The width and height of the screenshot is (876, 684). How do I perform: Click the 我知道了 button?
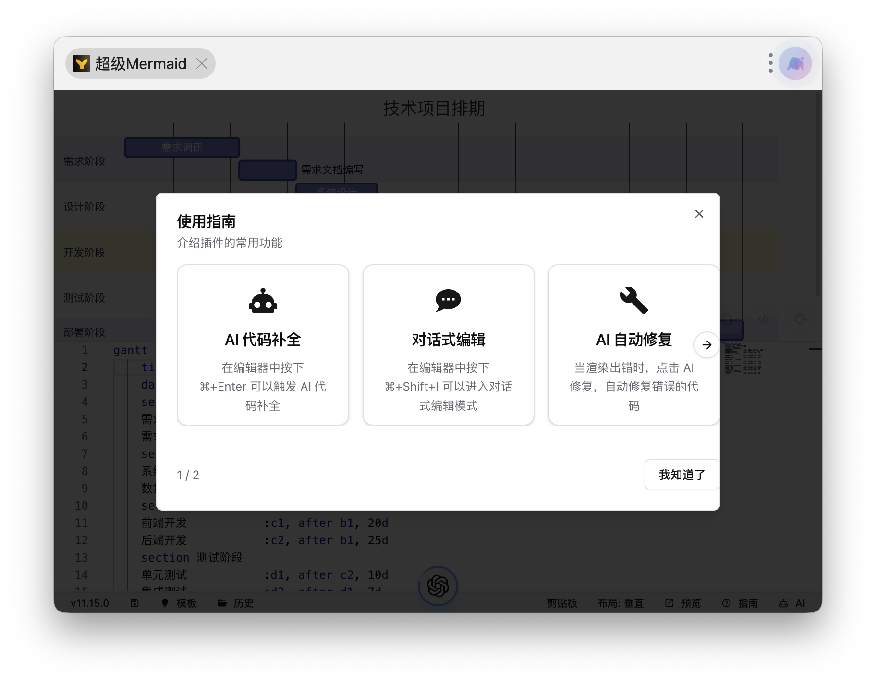point(681,475)
